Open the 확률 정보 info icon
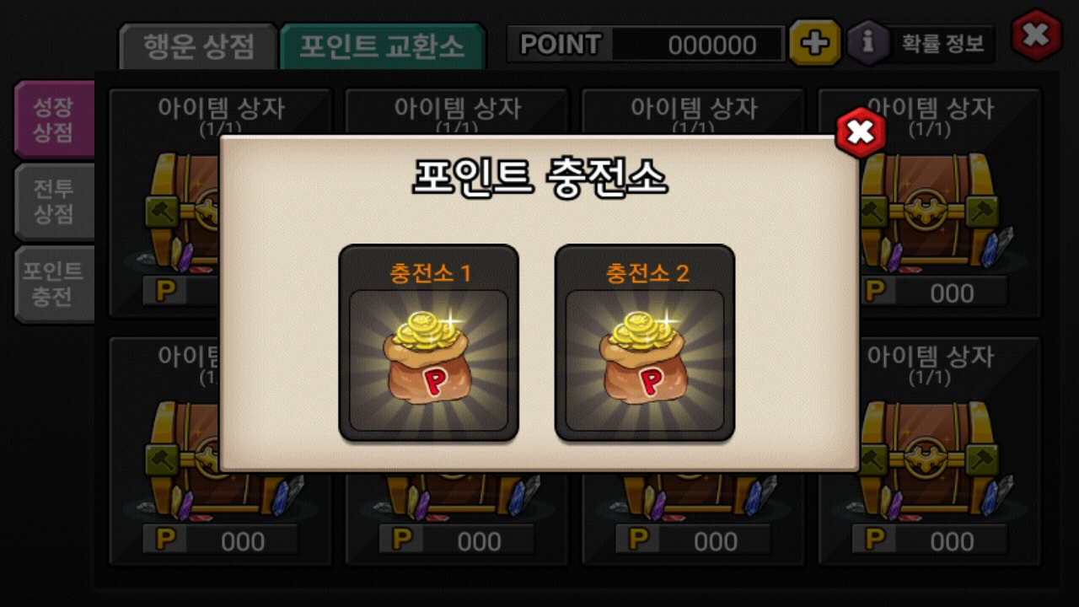This screenshot has height=607, width=1079. (868, 43)
